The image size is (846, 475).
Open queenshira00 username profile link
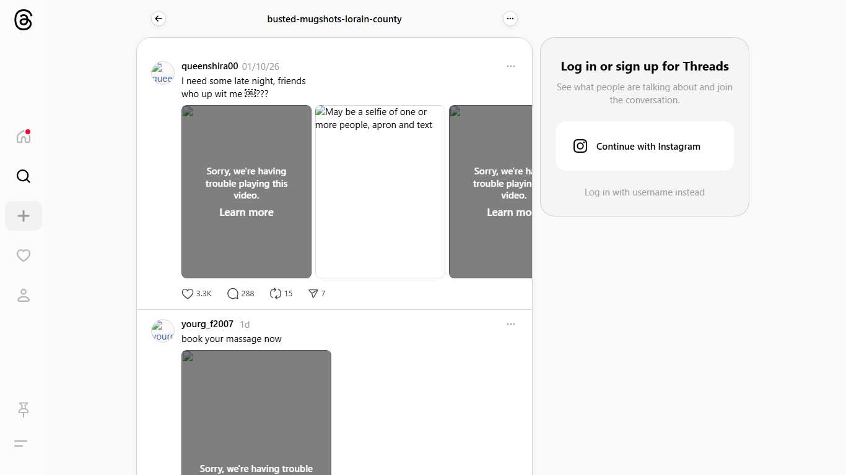tap(209, 66)
